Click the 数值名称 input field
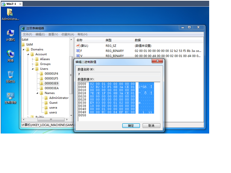This screenshot has height=173, width=231. [119, 74]
